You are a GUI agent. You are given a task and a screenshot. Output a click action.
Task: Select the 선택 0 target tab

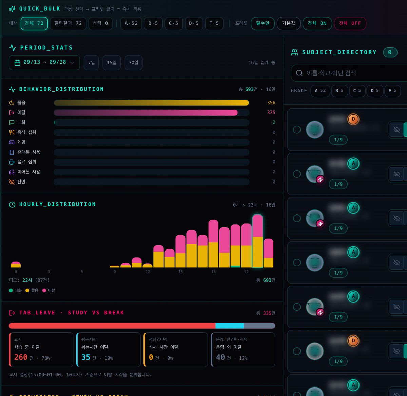point(100,23)
